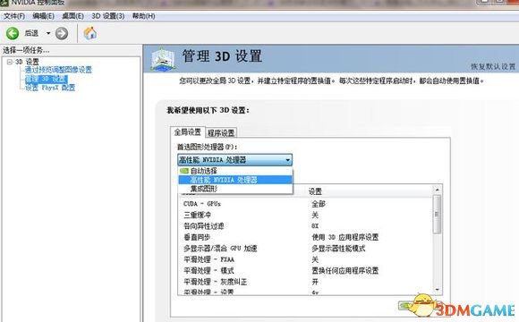Choose 集成图形 from the dropdown list
The width and height of the screenshot is (519, 322).
(x=235, y=189)
